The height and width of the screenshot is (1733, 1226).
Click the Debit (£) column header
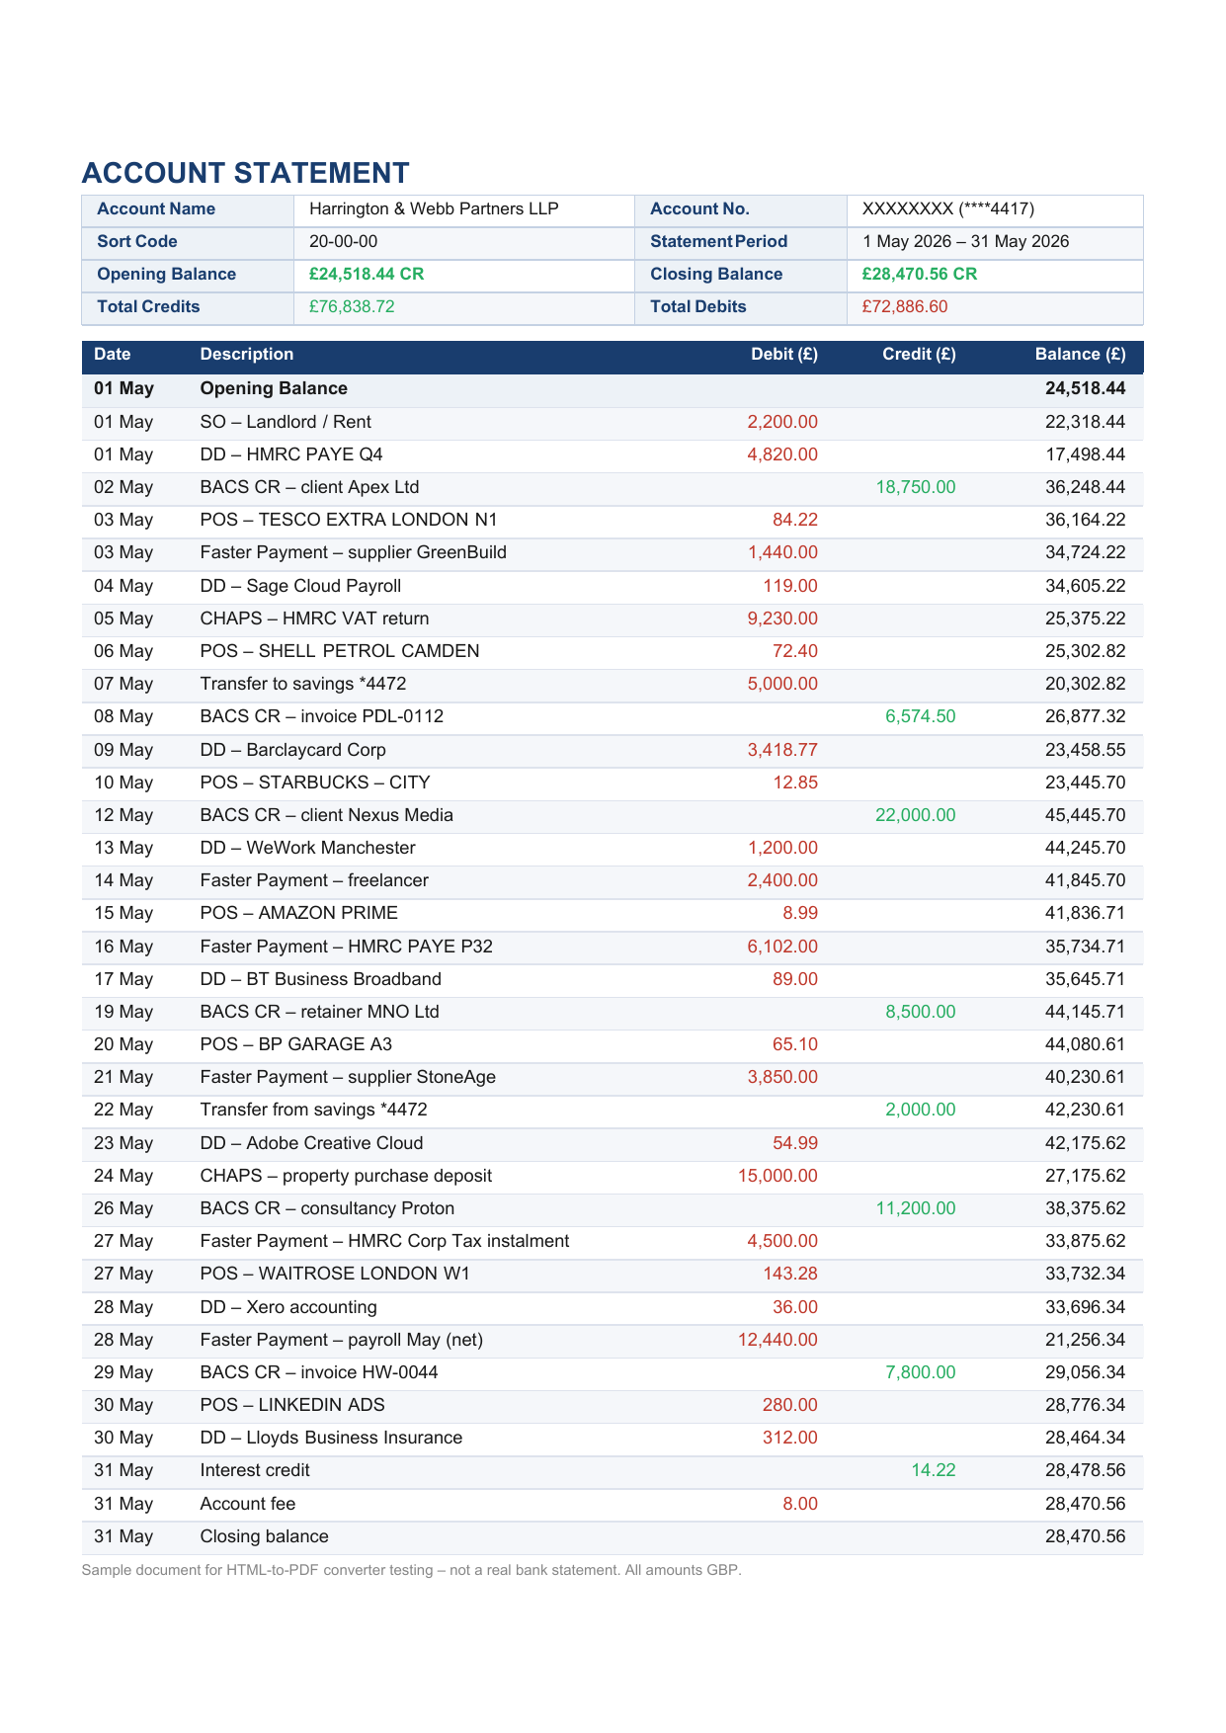(x=784, y=354)
